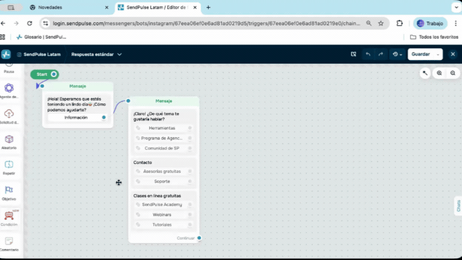Add an AI Agent block from sidebar
The width and height of the screenshot is (462, 260).
(x=9, y=88)
